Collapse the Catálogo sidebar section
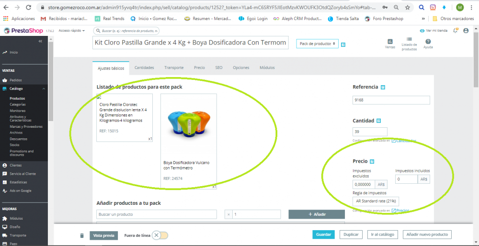 [44, 89]
